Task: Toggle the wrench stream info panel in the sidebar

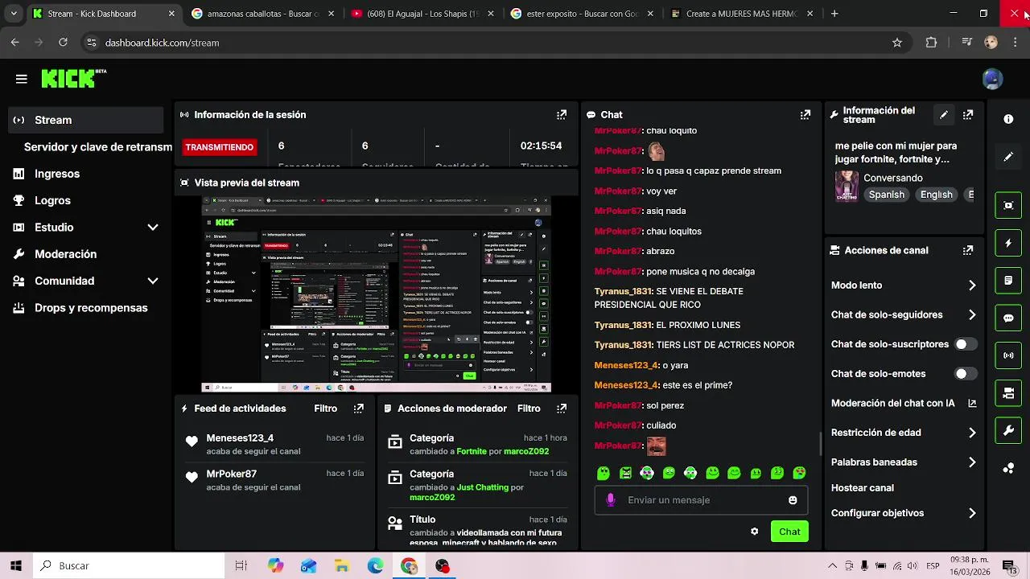Action: (1008, 431)
